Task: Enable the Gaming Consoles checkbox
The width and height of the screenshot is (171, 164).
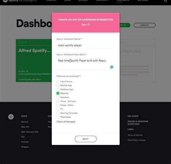Action: 58,113
